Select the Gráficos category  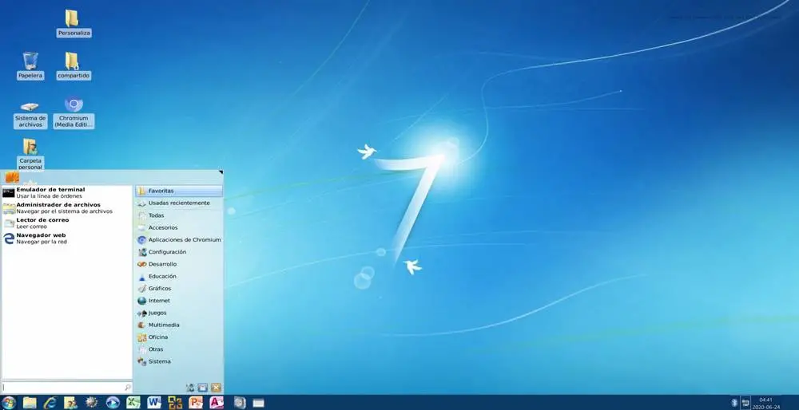pos(179,289)
